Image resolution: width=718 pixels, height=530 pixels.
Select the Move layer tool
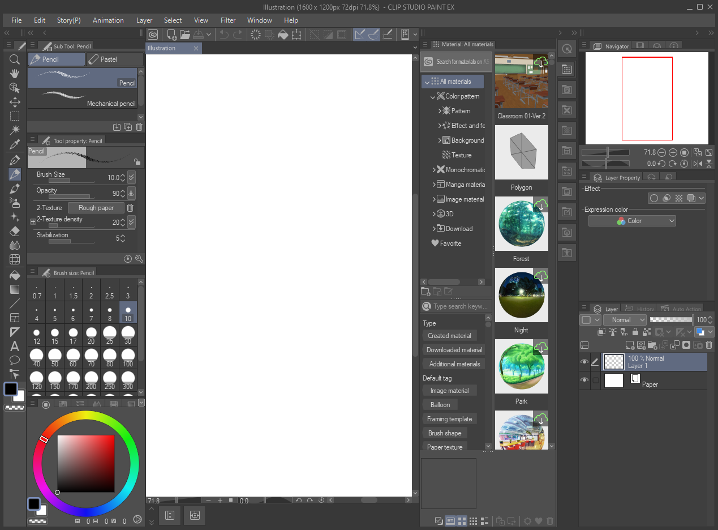pyautogui.click(x=15, y=102)
